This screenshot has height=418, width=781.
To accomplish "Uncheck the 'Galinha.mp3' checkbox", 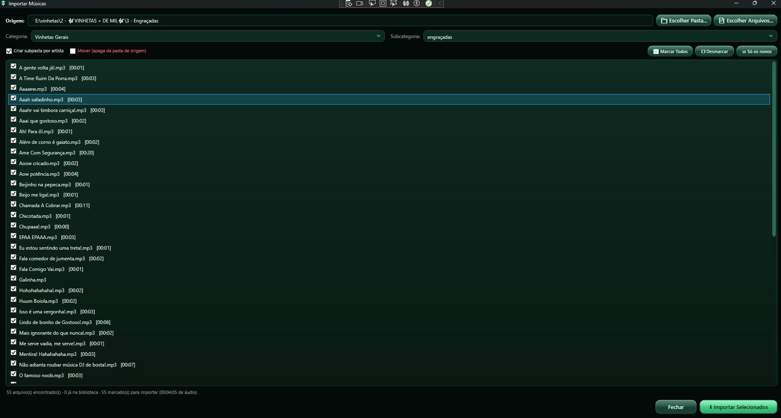I will click(13, 278).
